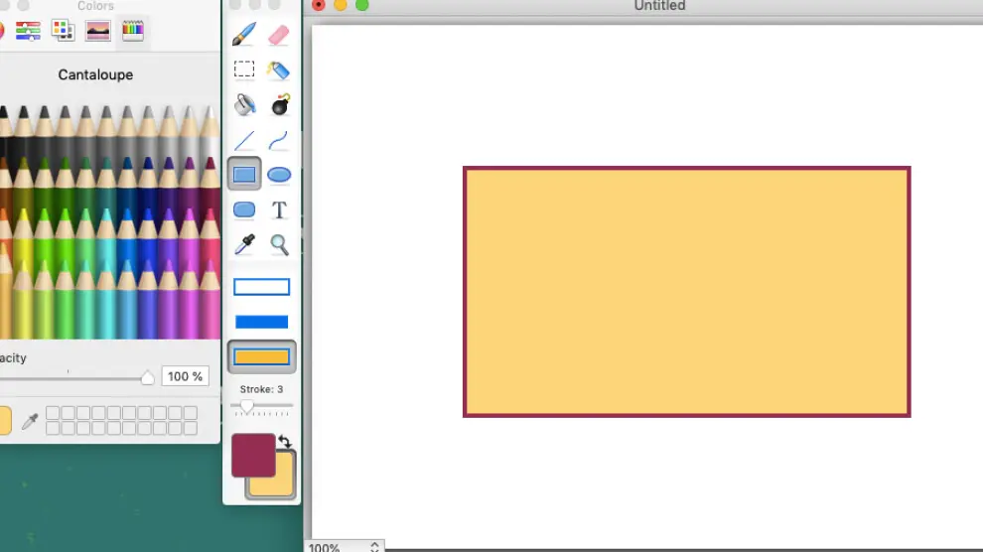Set shape style to solid fill only
Image resolution: width=983 pixels, height=552 pixels.
point(261,322)
